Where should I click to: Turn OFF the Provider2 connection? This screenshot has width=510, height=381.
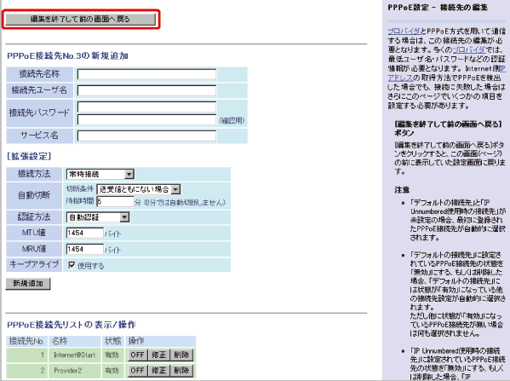click(x=137, y=371)
